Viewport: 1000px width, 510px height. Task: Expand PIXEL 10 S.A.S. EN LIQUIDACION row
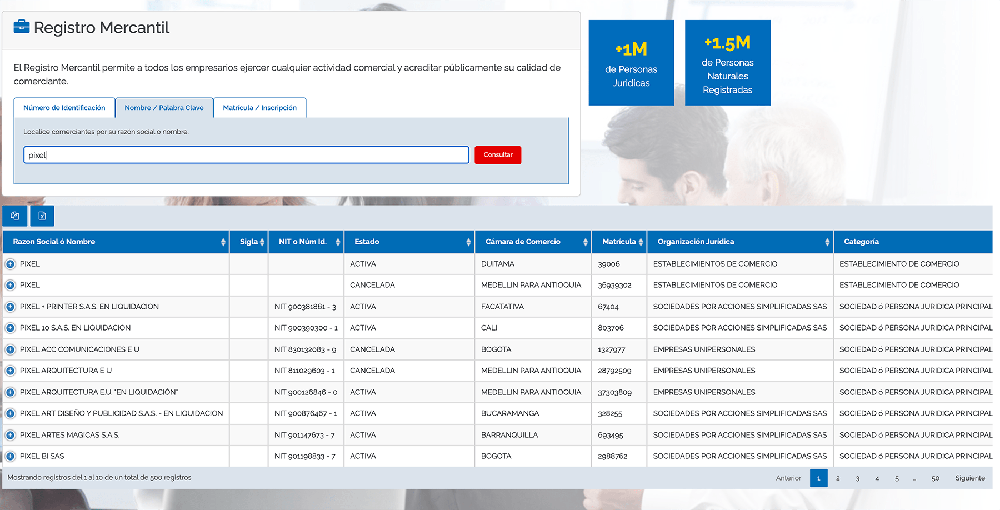10,328
